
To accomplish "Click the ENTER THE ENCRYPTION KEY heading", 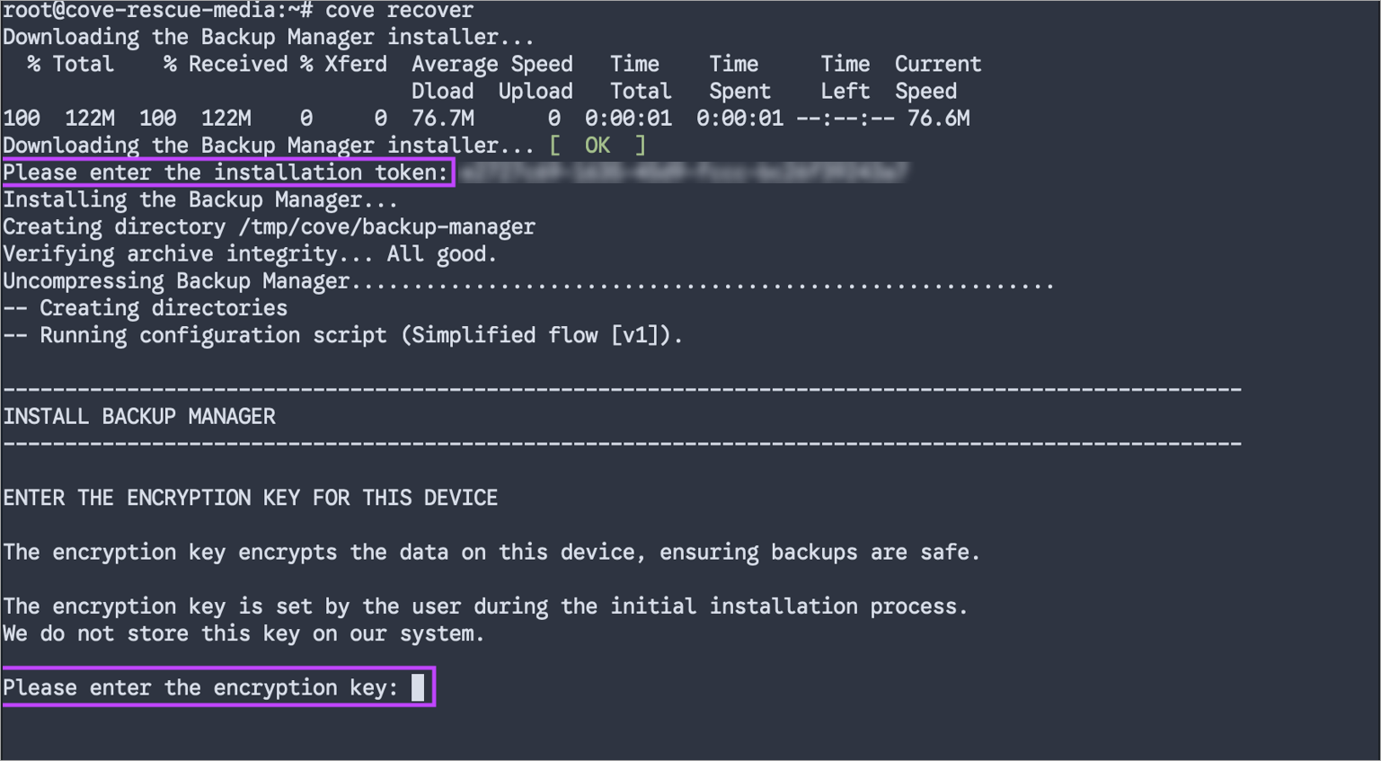I will 250,498.
